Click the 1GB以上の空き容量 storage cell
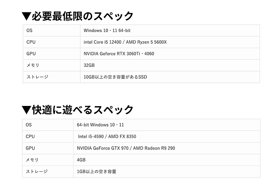The height and width of the screenshot is (187, 280). coord(96,171)
